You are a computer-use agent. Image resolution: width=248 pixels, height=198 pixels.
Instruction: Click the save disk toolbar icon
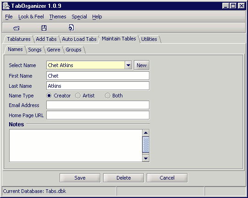[x=44, y=28]
